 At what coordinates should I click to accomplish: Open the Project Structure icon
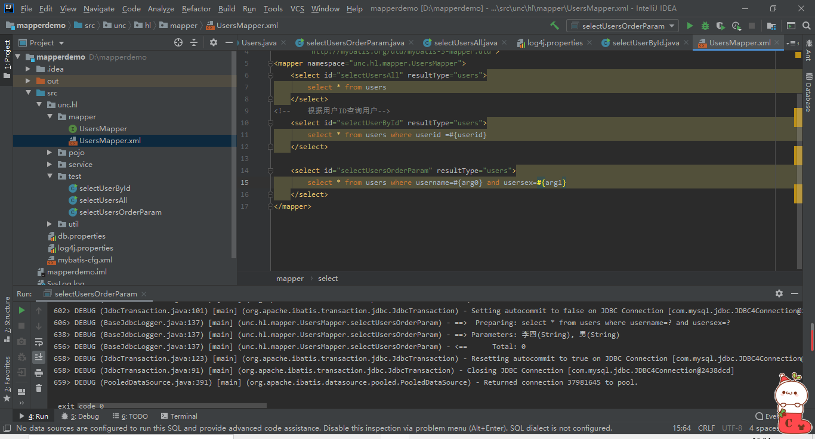(771, 26)
